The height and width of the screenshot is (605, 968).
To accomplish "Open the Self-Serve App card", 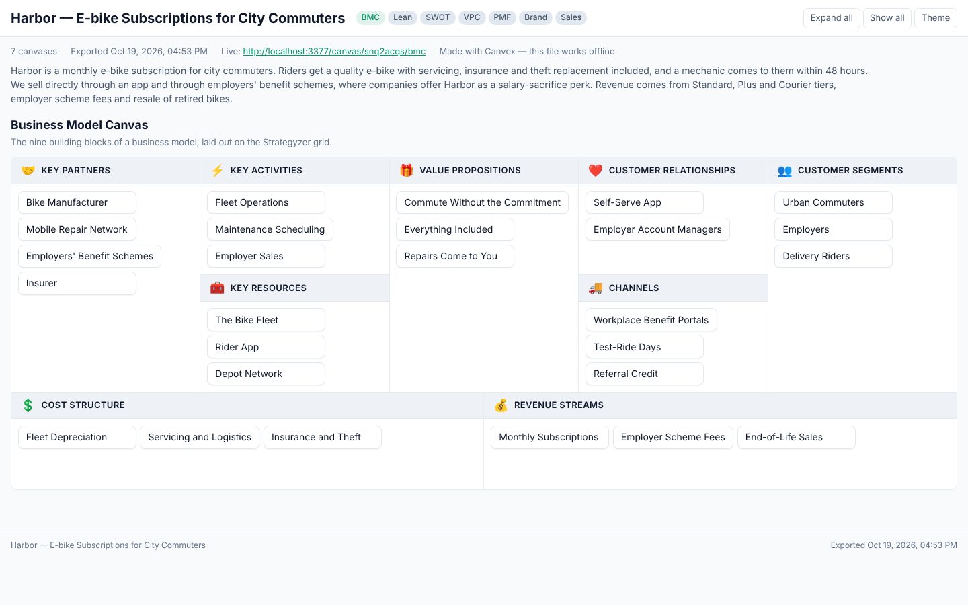I will tap(645, 202).
